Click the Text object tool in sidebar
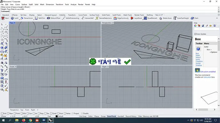 coord(2,71)
